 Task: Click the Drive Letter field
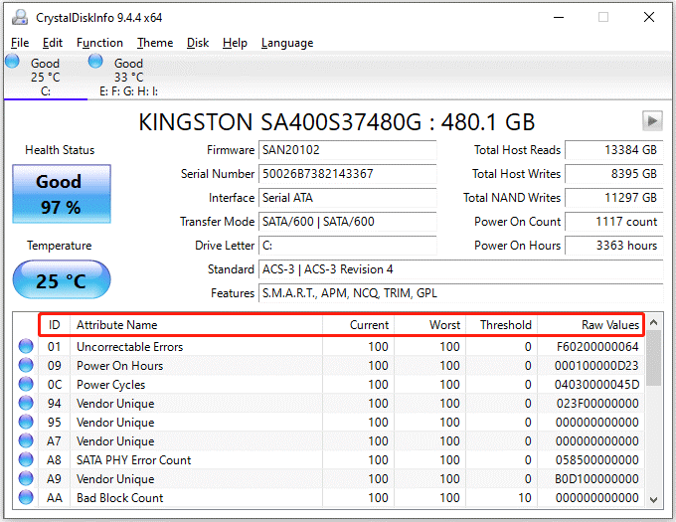348,246
